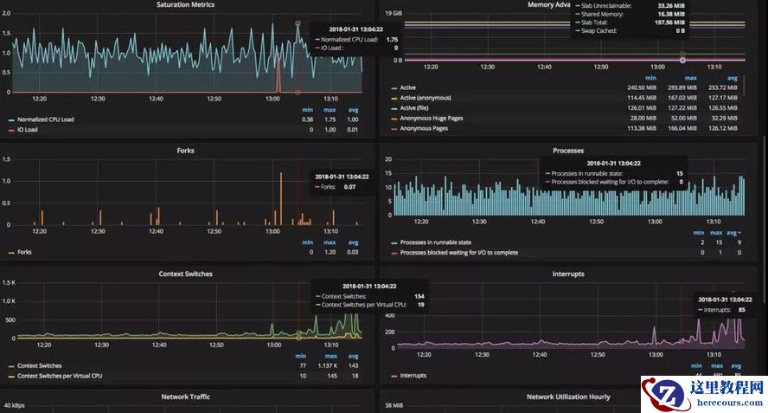The width and height of the screenshot is (768, 413).
Task: Toggle the Normalized CPU Load series
Action: tap(44, 119)
